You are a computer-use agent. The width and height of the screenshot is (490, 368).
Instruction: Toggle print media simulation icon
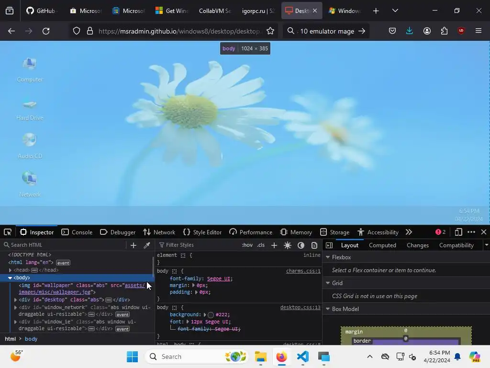[x=314, y=245]
